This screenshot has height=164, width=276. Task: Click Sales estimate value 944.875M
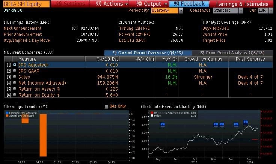(107, 77)
